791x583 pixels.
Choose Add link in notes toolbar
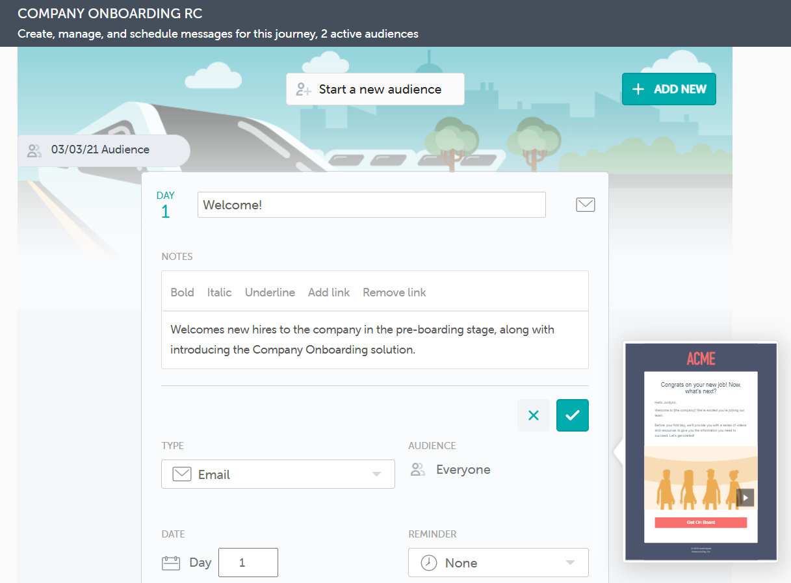pos(329,292)
